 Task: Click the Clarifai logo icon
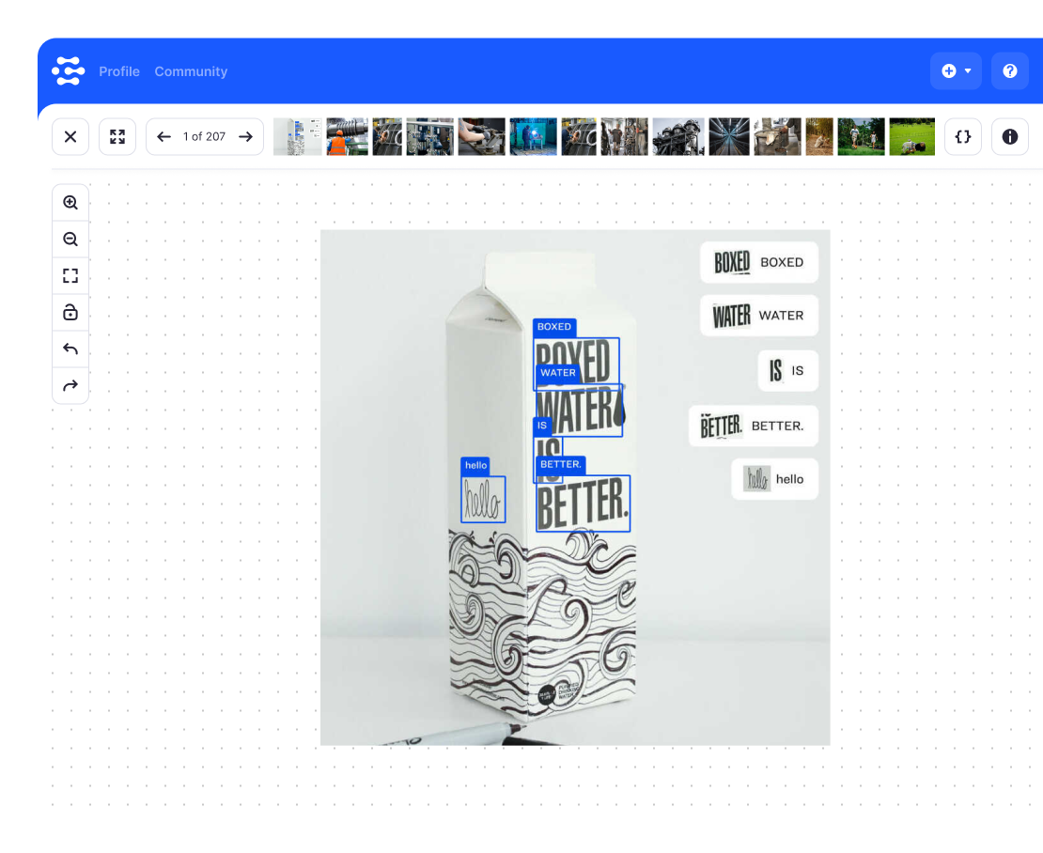68,71
